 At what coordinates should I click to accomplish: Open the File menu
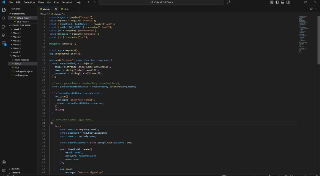pyautogui.click(x=11, y=2)
